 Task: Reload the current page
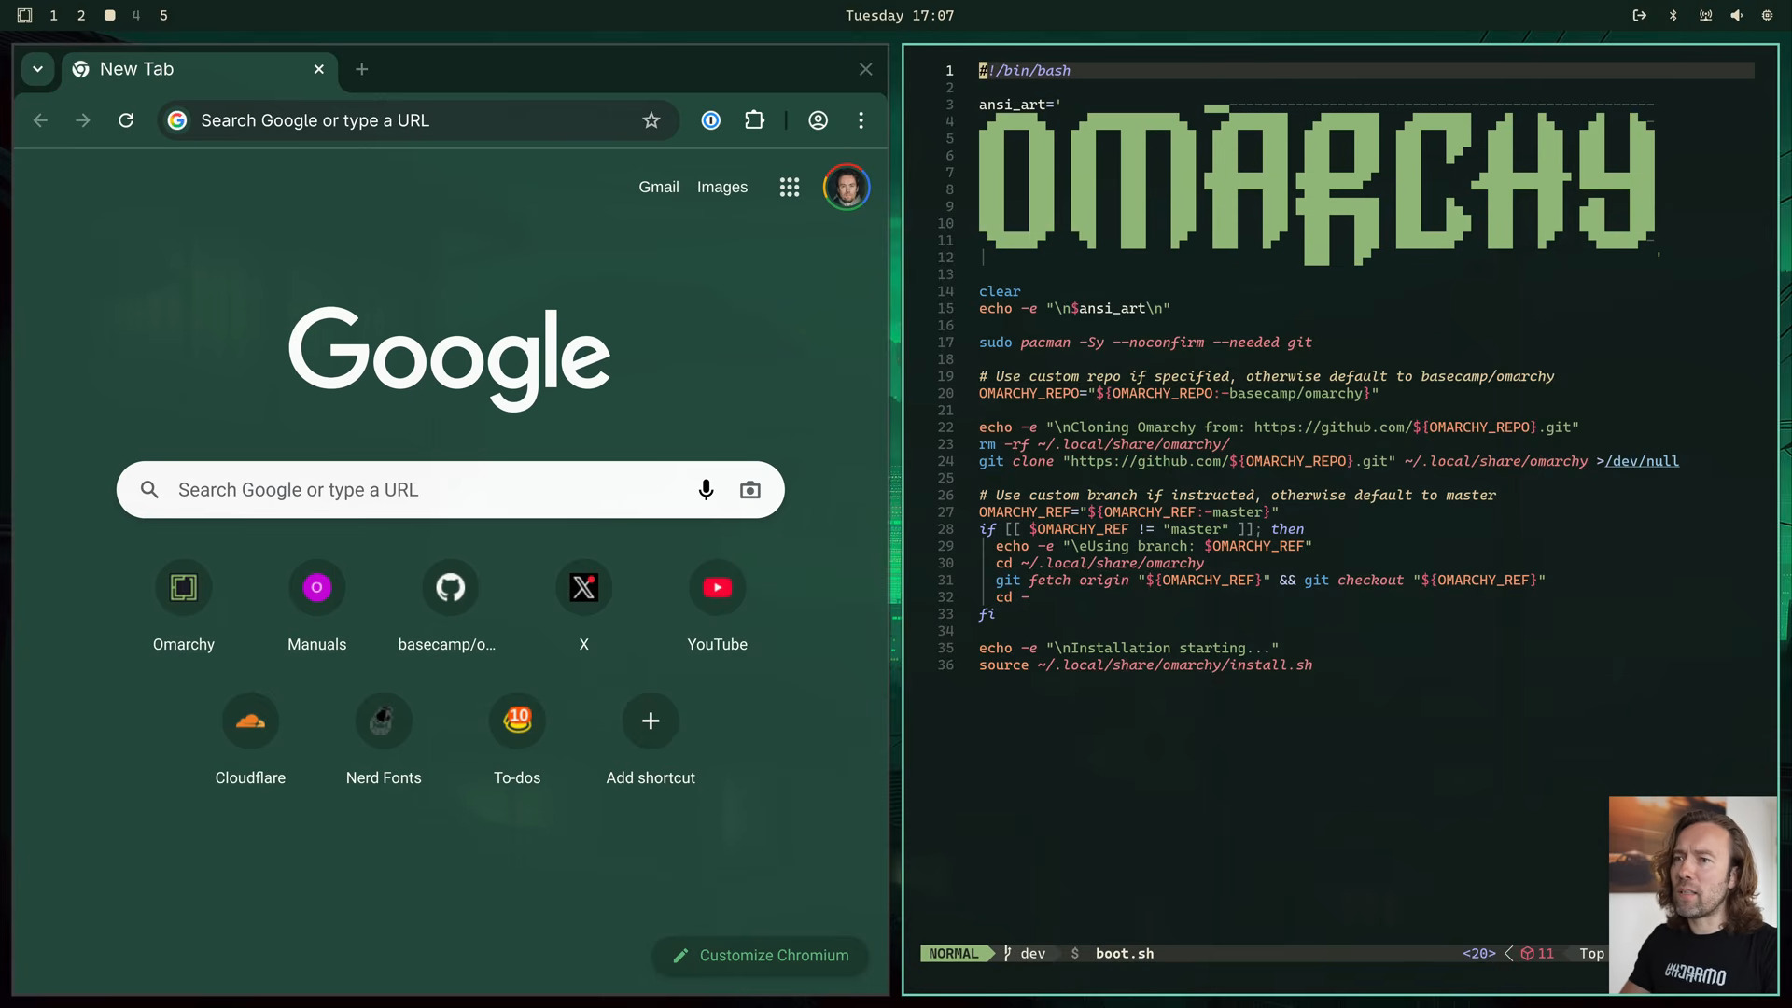[x=126, y=120]
